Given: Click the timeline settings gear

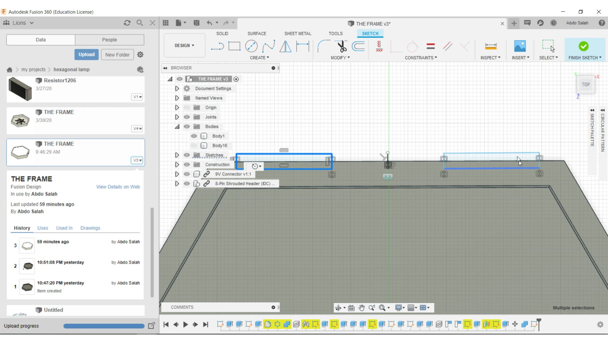Looking at the screenshot, I should click(600, 324).
